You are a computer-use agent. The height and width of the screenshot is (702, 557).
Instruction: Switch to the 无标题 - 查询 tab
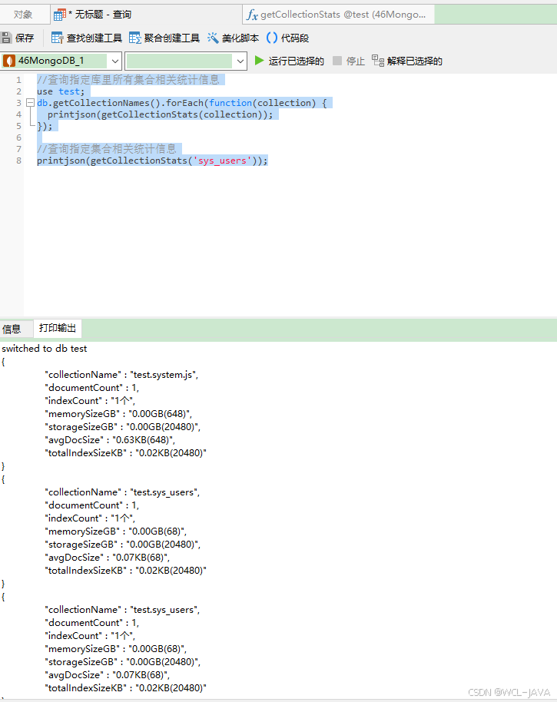pyautogui.click(x=148, y=15)
